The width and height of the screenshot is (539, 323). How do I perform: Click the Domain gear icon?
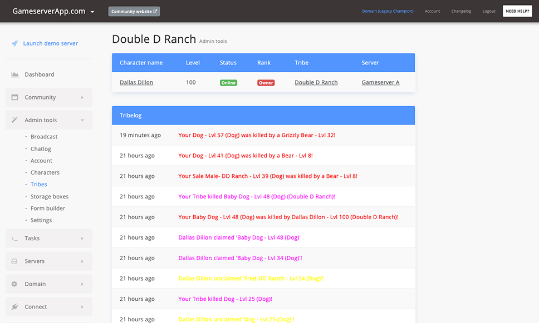14,284
